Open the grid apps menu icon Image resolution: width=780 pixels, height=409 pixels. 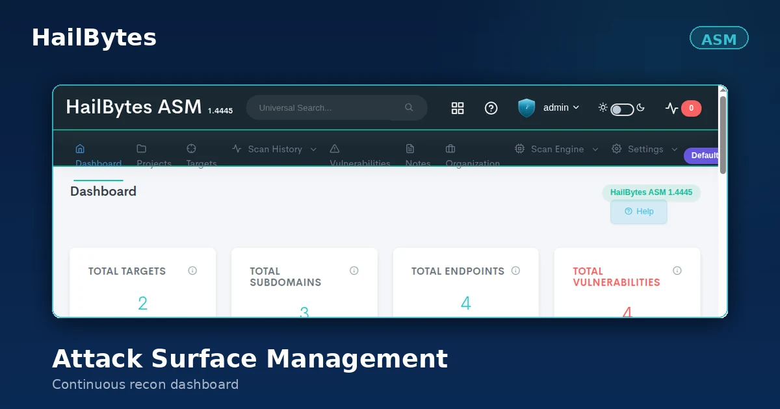click(x=458, y=108)
